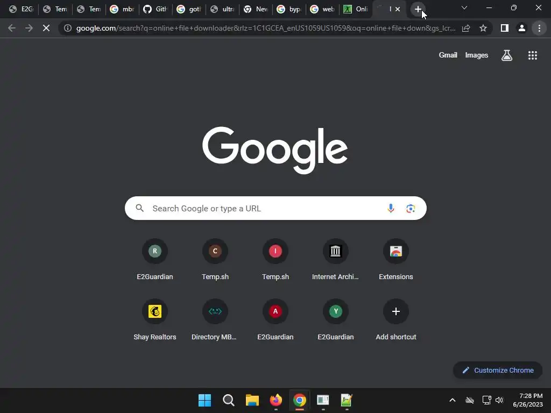Open a new tab with the plus button

[418, 10]
